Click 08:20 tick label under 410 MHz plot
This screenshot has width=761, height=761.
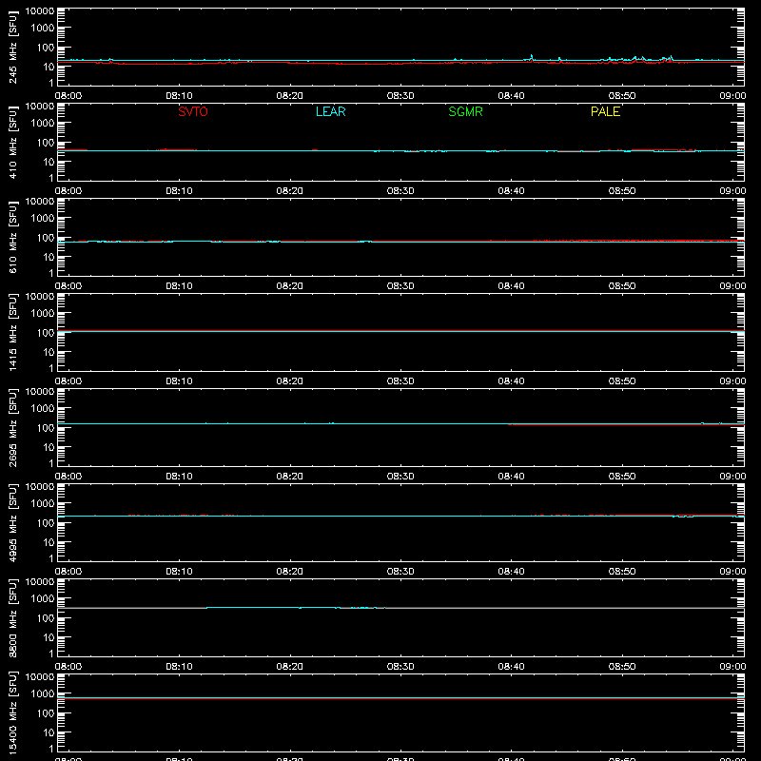click(290, 191)
